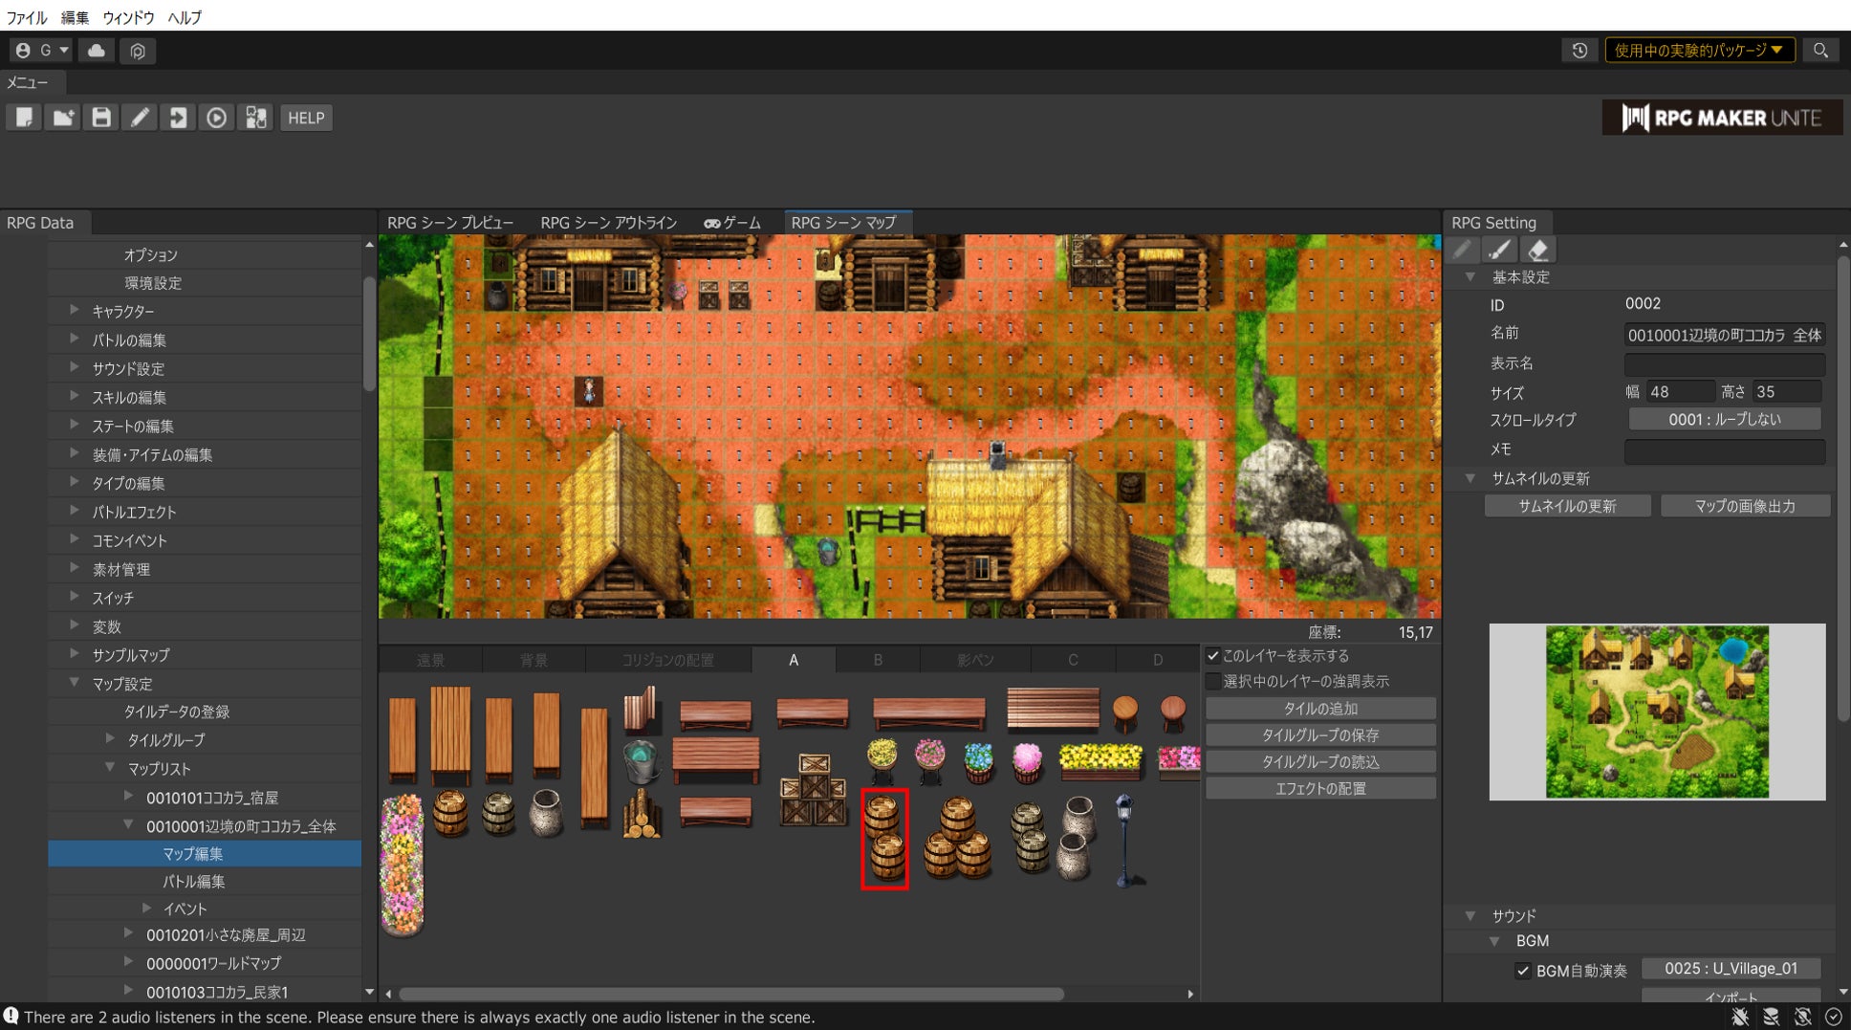The image size is (1851, 1030).
Task: Click the export arrow icon in the menu toolbar
Action: click(178, 118)
